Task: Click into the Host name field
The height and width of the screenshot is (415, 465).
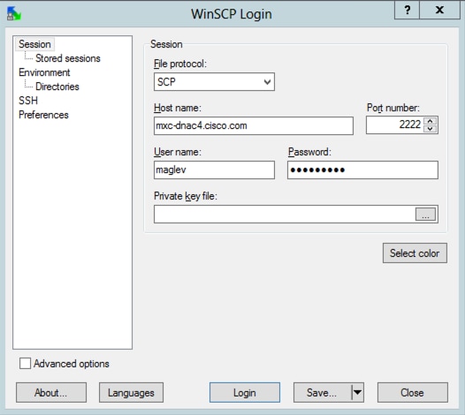Action: click(254, 125)
